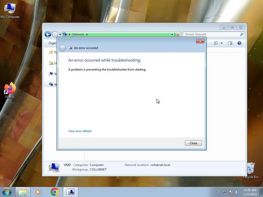Open My Computer desktop icon
The height and width of the screenshot is (197, 263).
(x=10, y=10)
